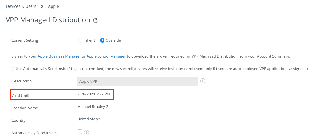Click the breadcrumb chevron arrow
Screen dimensions: 312x140
point(42,6)
